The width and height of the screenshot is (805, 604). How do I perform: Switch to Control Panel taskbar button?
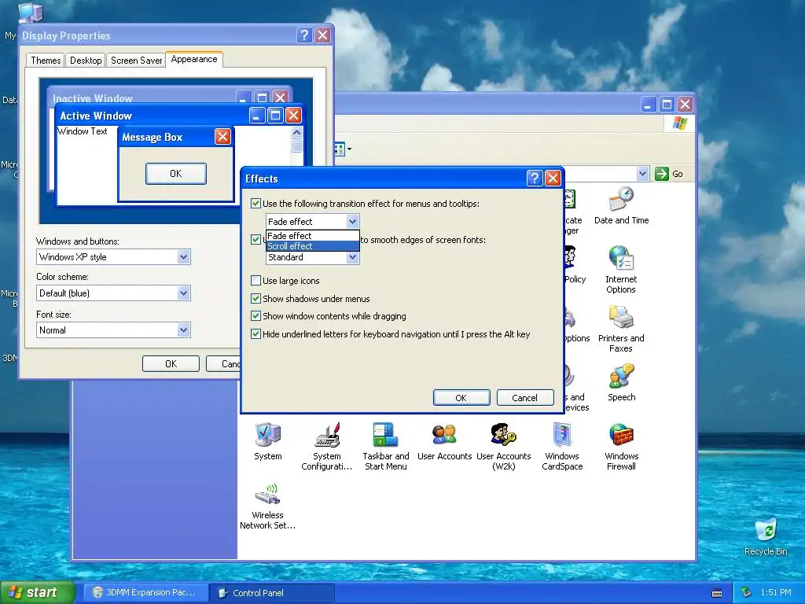[x=272, y=593]
